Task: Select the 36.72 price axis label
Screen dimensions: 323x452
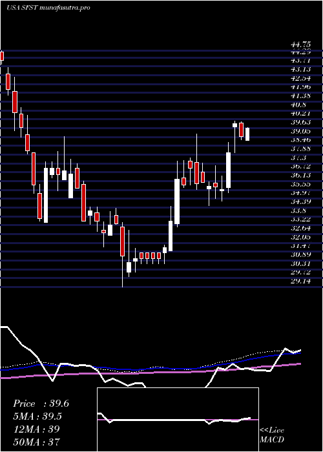Action: click(x=301, y=167)
